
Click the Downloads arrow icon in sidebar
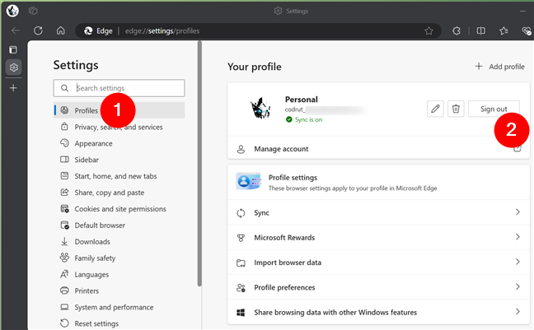point(64,242)
